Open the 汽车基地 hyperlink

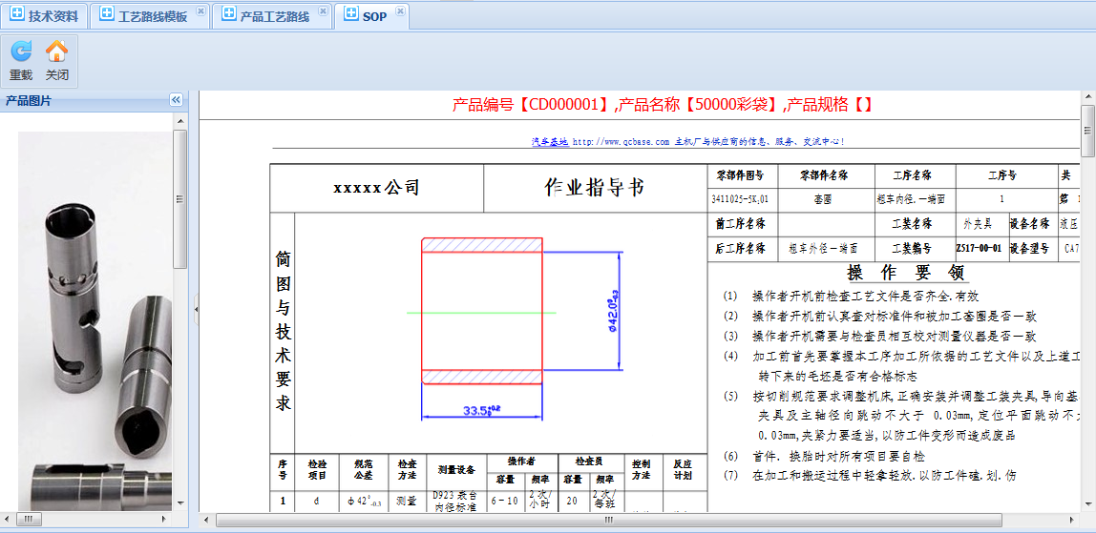[549, 141]
